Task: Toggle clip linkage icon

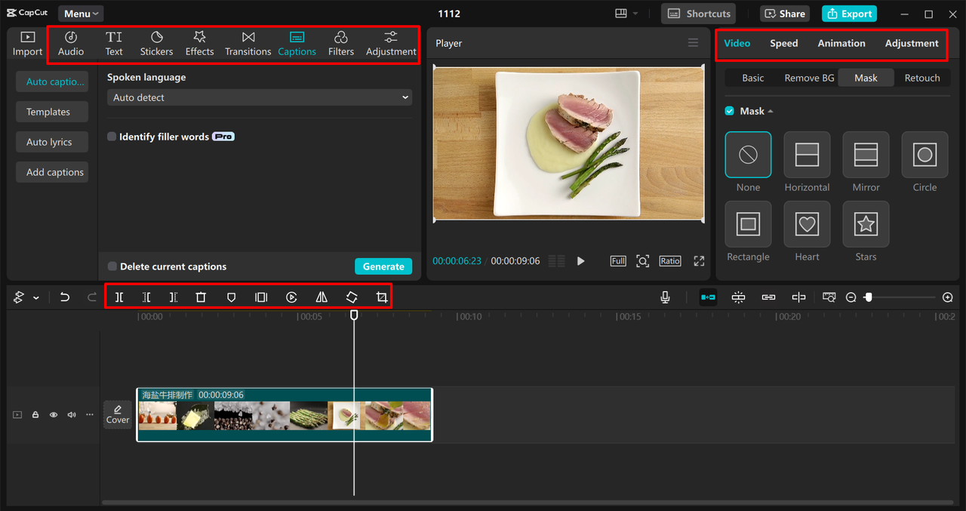Action: pyautogui.click(x=768, y=297)
